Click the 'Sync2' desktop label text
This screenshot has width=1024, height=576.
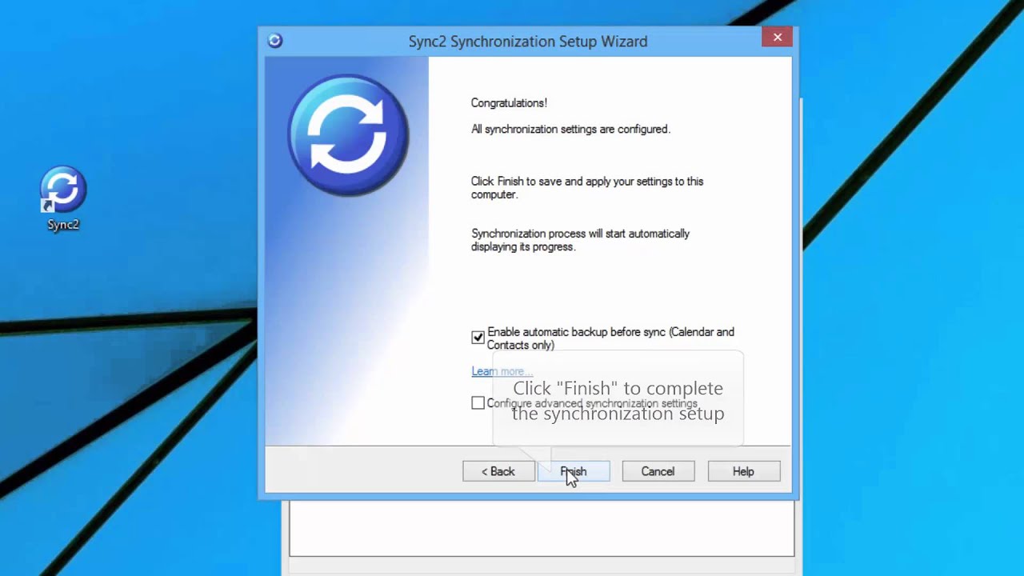point(63,225)
